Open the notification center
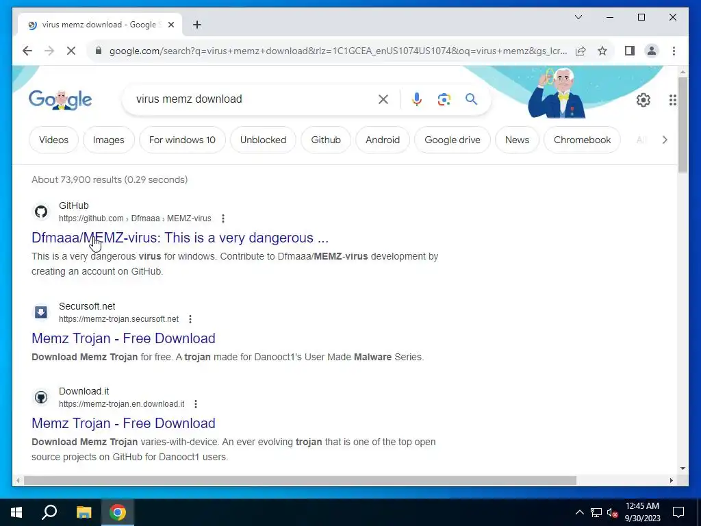The height and width of the screenshot is (526, 701). pos(678,512)
